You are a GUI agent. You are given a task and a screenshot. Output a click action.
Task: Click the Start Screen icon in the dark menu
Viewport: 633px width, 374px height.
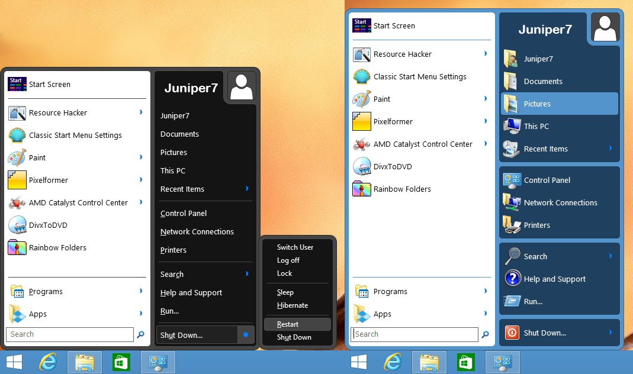[x=17, y=84]
